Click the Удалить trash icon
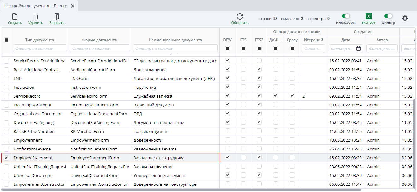417x192 pixels. 36,17
